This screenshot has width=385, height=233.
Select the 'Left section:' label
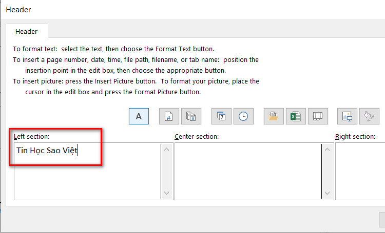pos(31,136)
